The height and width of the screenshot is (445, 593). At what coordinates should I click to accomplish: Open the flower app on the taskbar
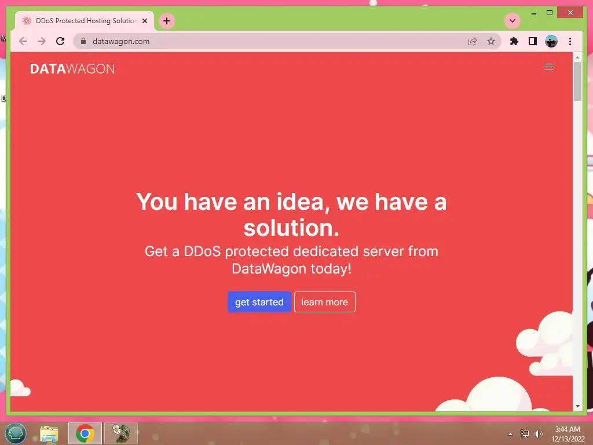pyautogui.click(x=121, y=433)
